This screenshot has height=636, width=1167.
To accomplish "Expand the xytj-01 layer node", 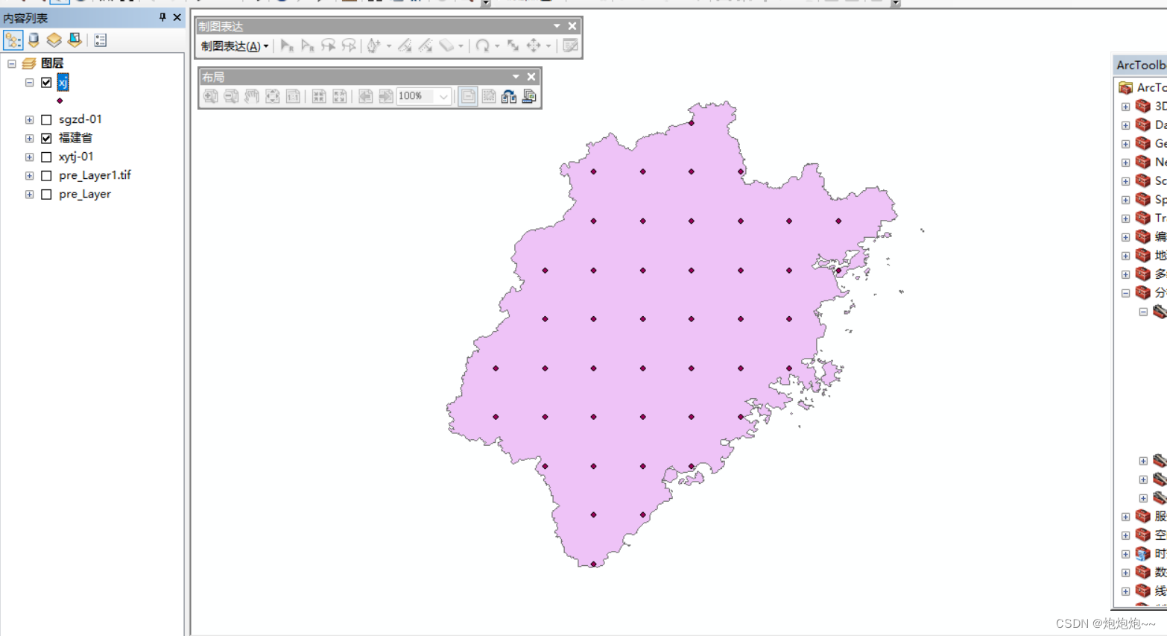I will (29, 157).
